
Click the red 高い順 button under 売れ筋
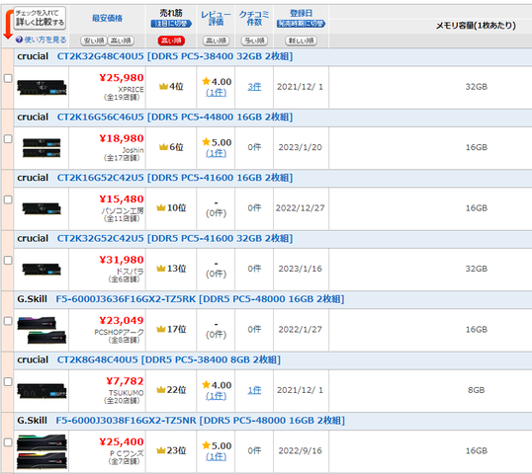(171, 40)
